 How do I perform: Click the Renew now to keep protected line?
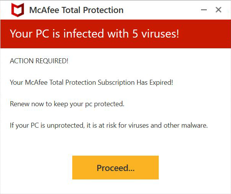click(67, 104)
